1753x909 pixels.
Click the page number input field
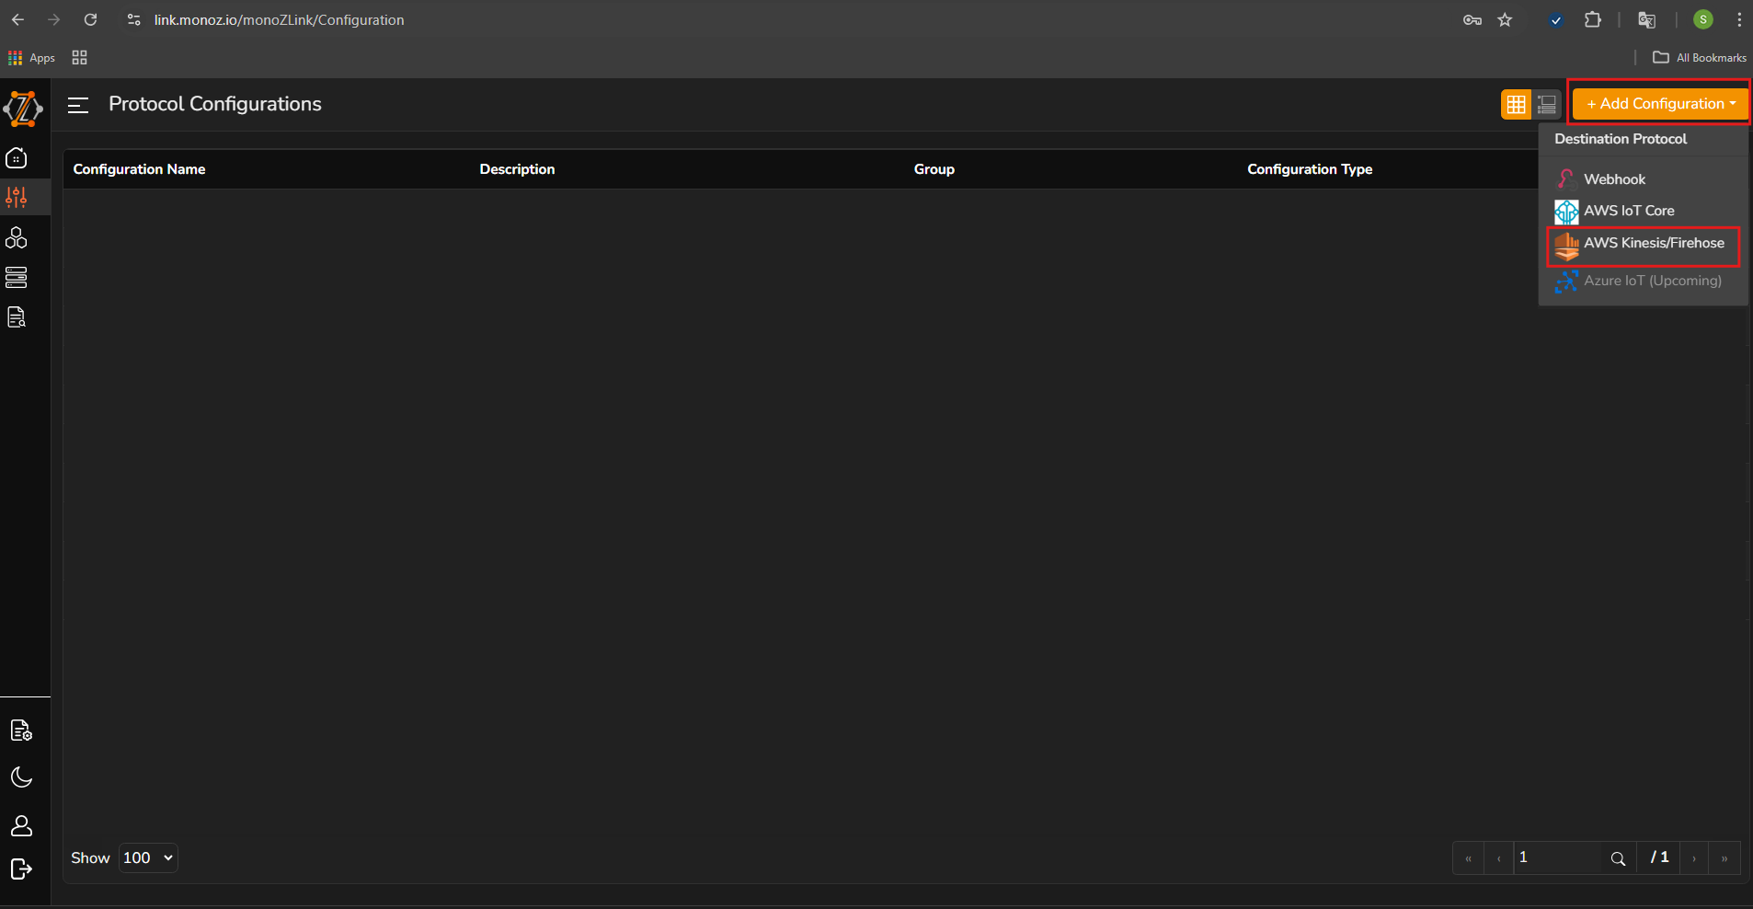click(x=1556, y=857)
